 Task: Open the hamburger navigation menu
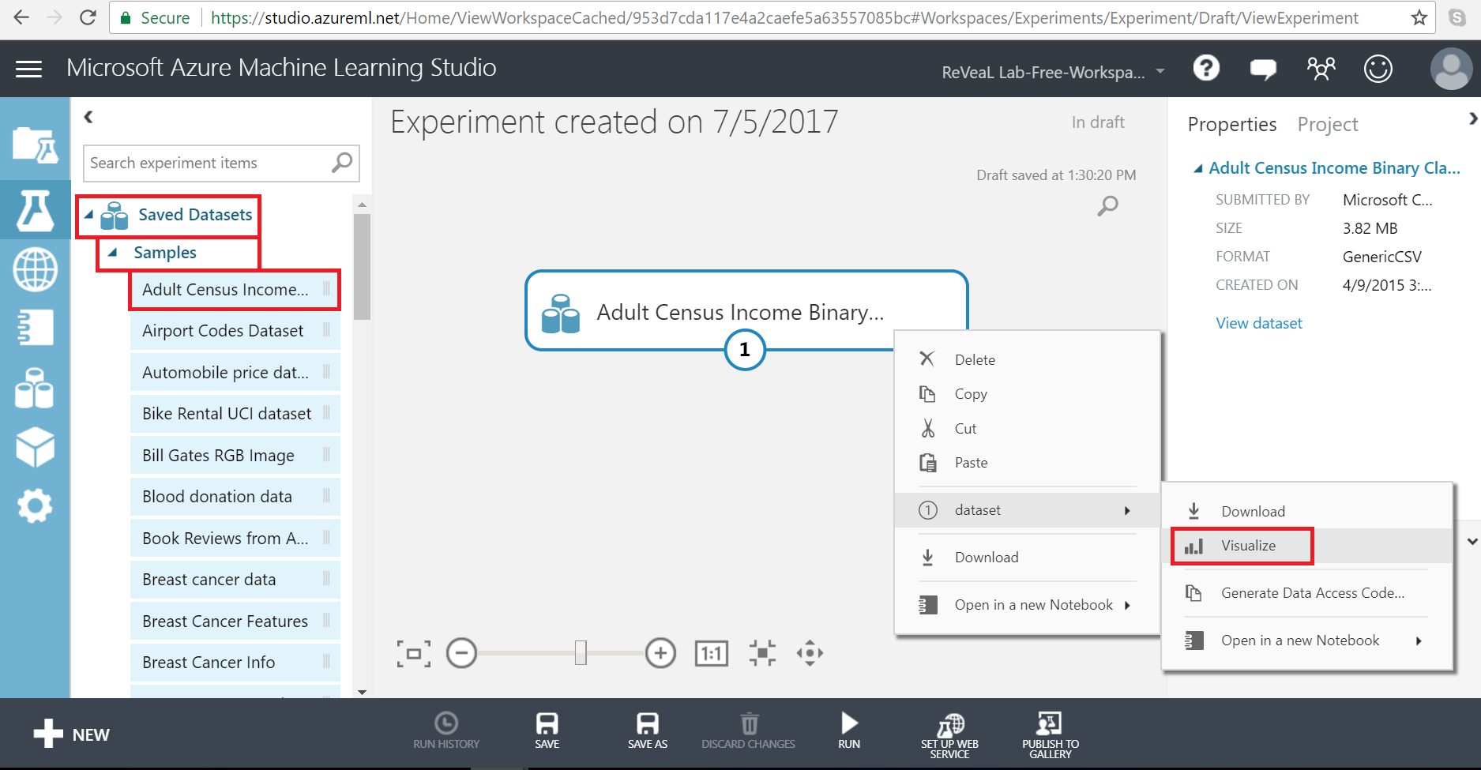[28, 69]
